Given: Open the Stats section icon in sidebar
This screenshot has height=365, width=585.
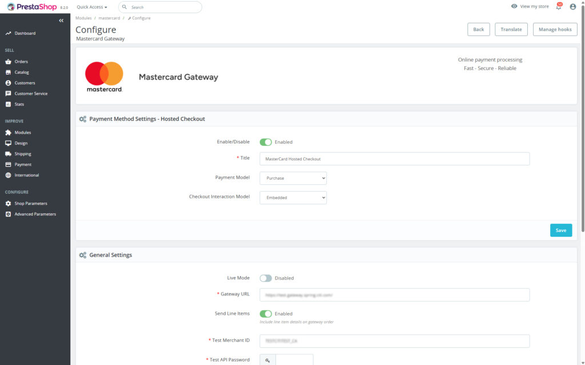Looking at the screenshot, I should pos(10,104).
